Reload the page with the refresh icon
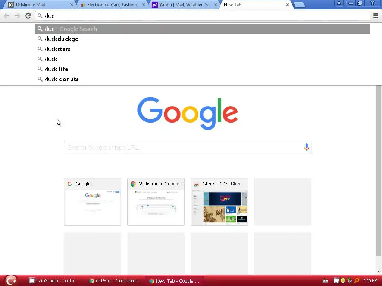The width and height of the screenshot is (382, 286). click(x=28, y=16)
